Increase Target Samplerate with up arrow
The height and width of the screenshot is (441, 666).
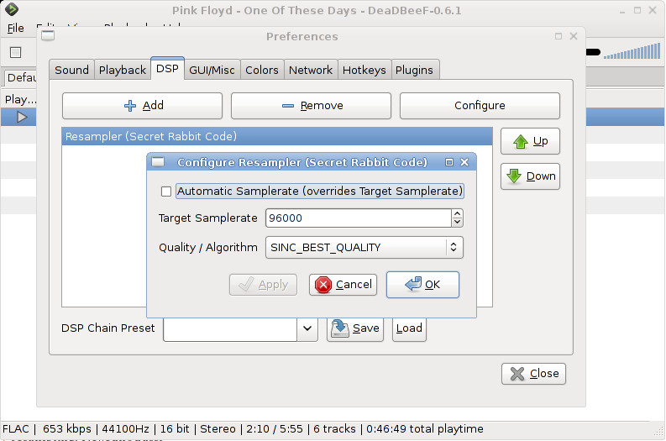click(457, 213)
